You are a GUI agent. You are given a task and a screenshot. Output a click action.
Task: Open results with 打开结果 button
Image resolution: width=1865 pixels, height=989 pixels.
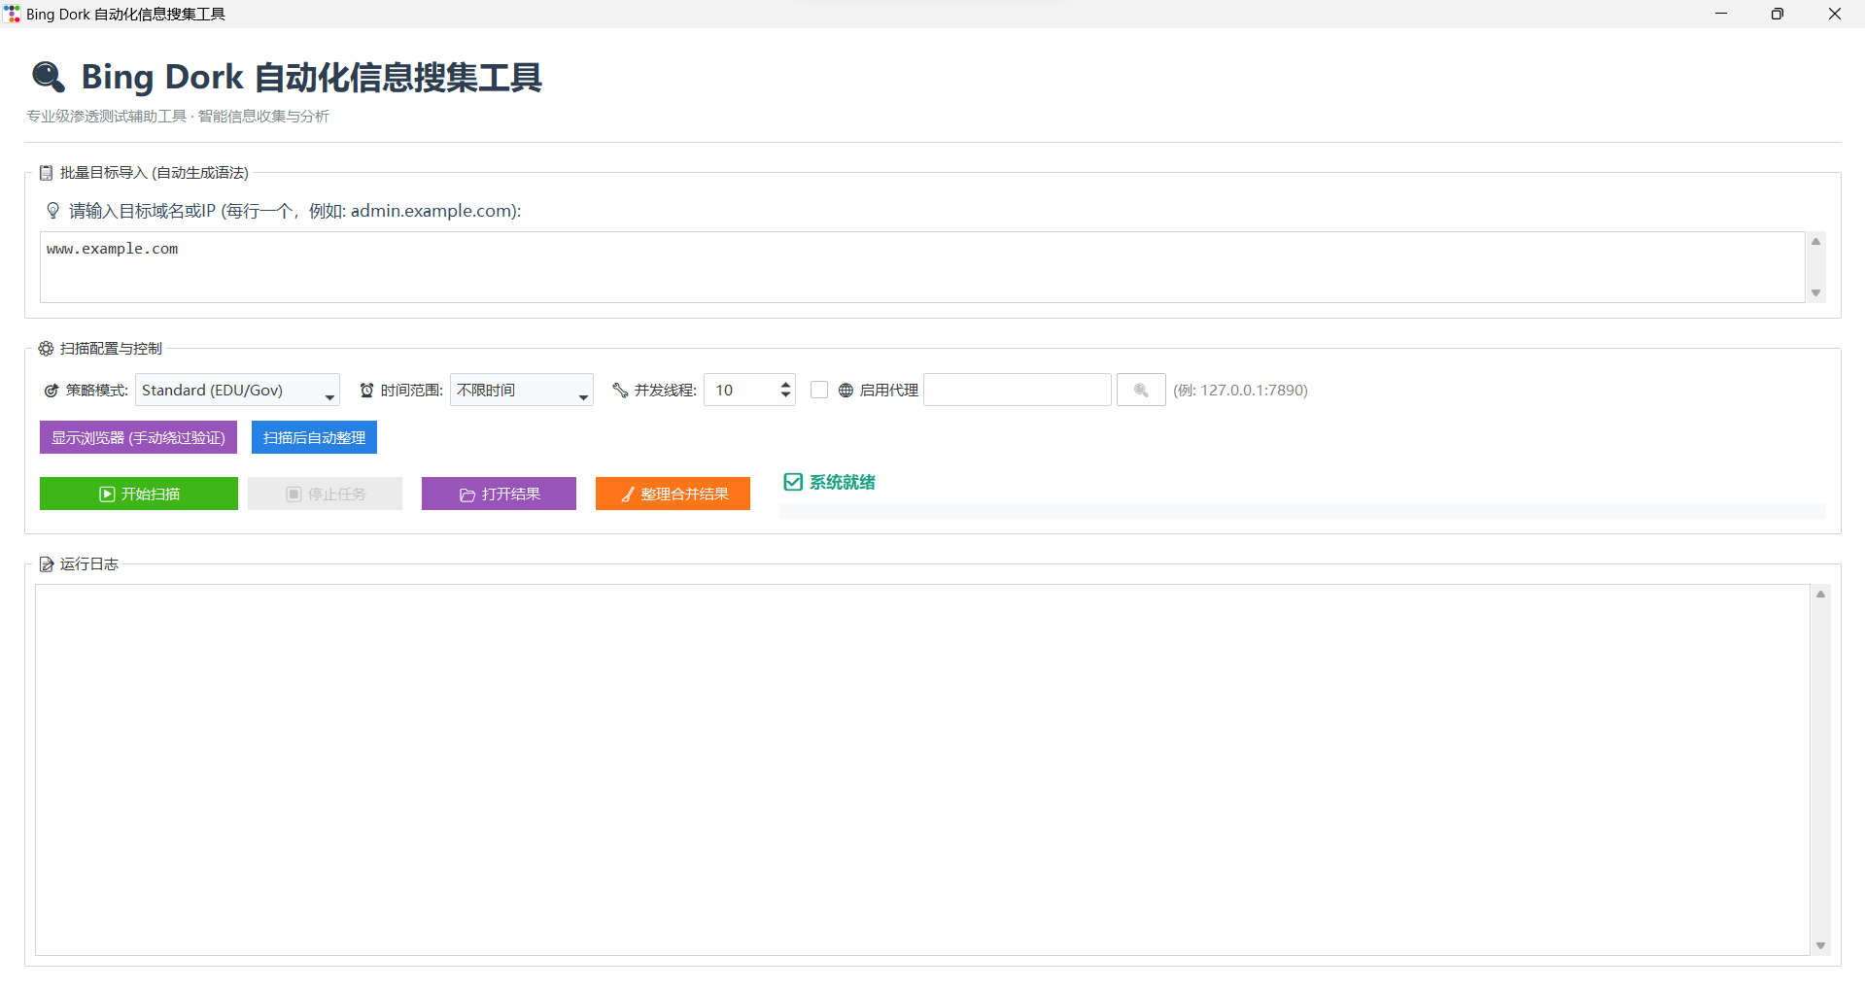coord(499,494)
